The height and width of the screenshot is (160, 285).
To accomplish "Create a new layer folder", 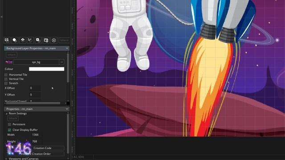I will [46, 40].
